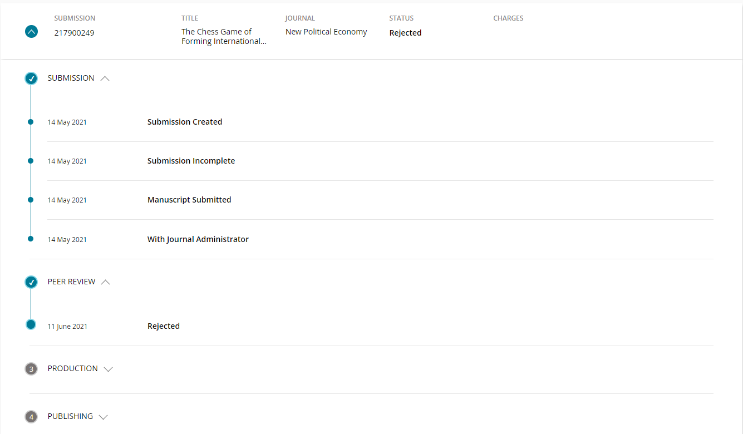This screenshot has width=743, height=434.
Task: Expand the PUBLISHING section arrow
Action: coord(103,417)
